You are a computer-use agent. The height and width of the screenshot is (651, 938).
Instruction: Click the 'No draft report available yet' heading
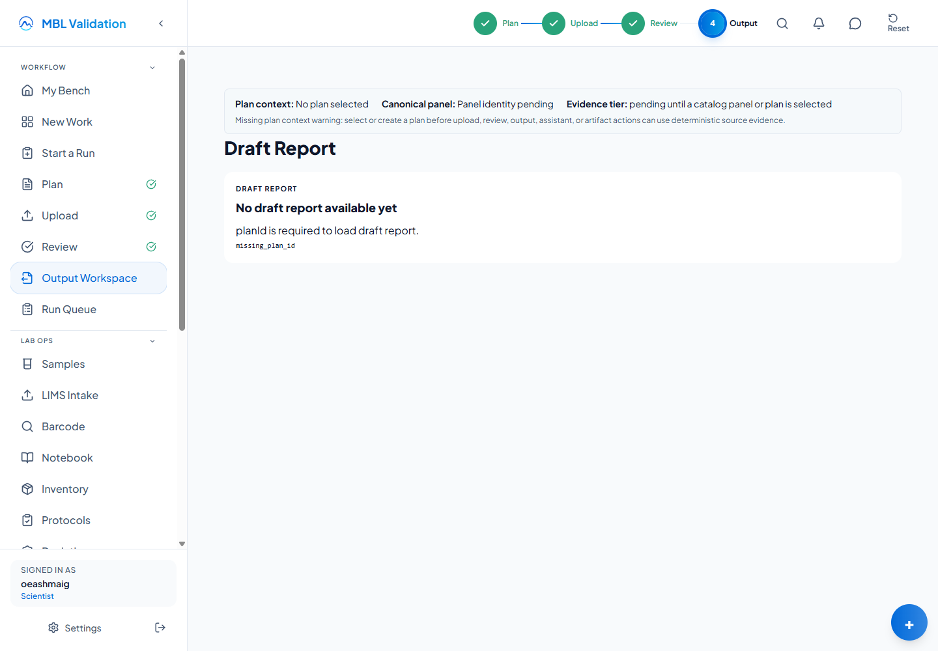316,208
